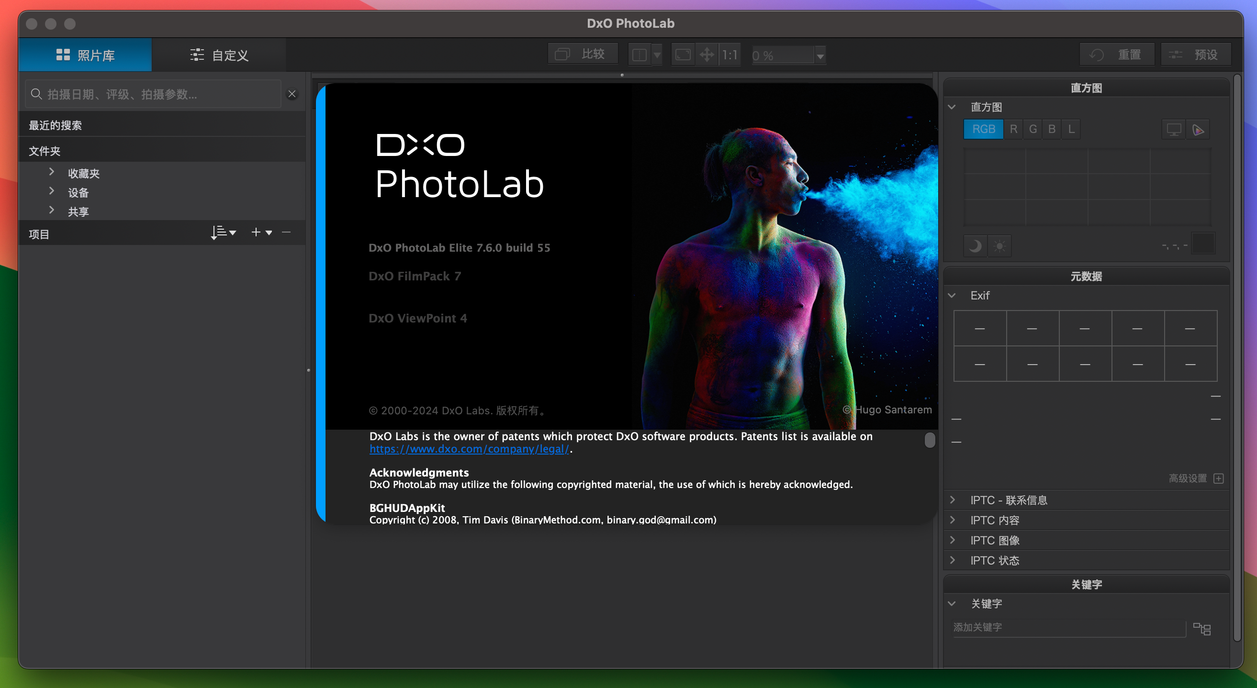Image resolution: width=1257 pixels, height=688 pixels.
Task: Click the 比较 compare button
Action: coord(583,54)
